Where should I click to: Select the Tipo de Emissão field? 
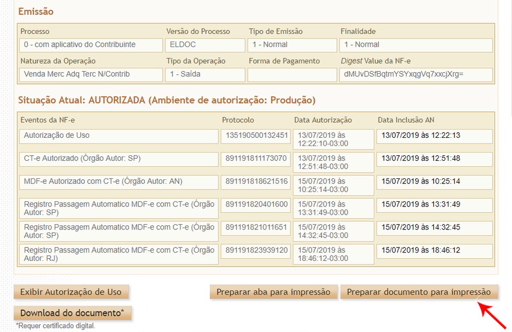tap(292, 45)
